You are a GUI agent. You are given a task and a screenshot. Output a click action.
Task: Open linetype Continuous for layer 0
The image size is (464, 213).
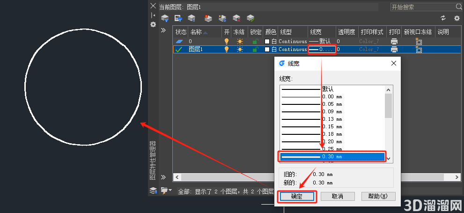[x=293, y=41]
